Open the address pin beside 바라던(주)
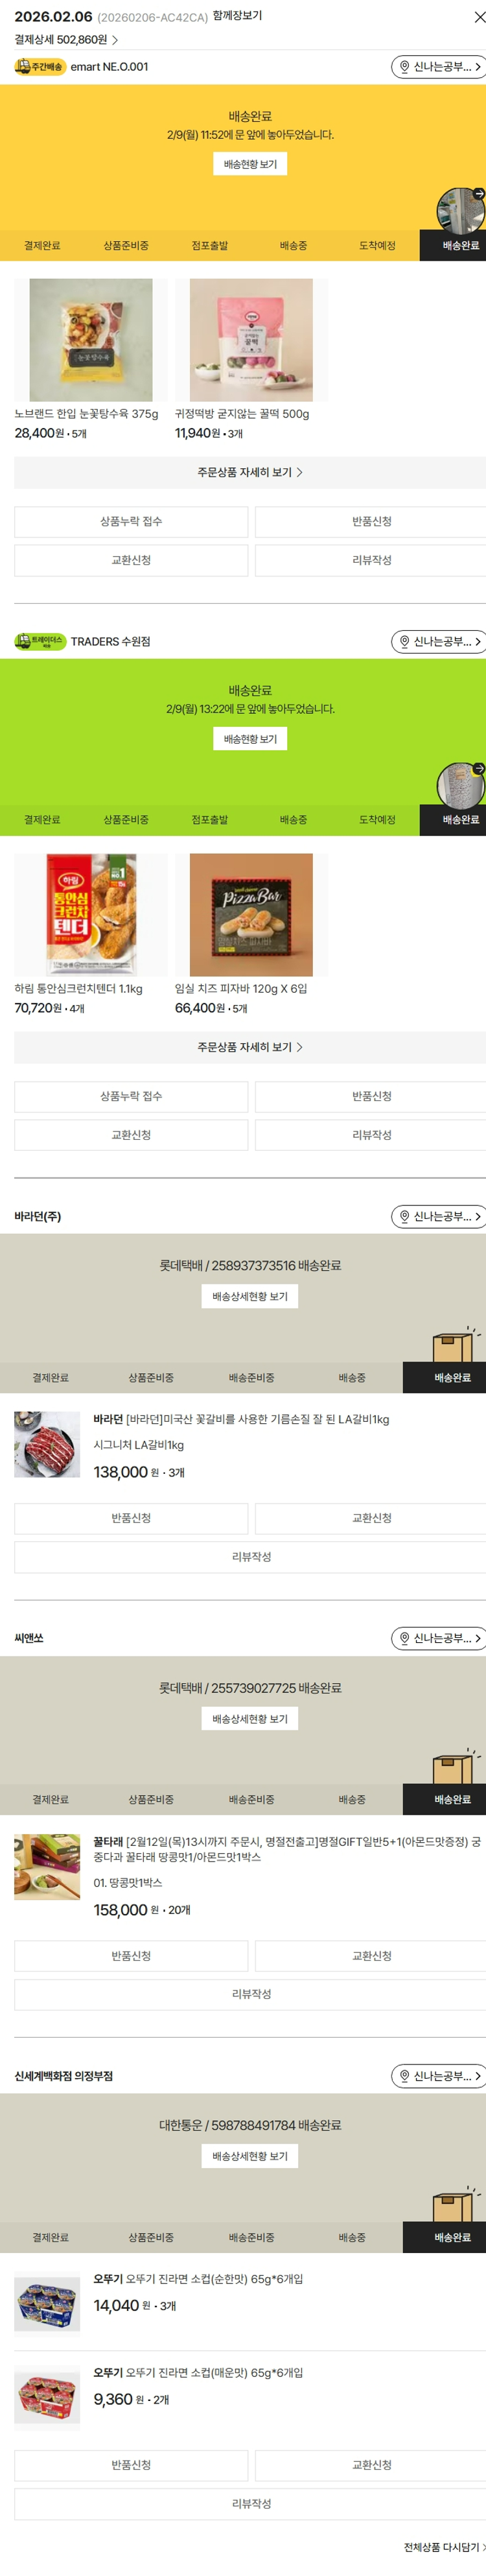The width and height of the screenshot is (486, 2576). point(404,1216)
